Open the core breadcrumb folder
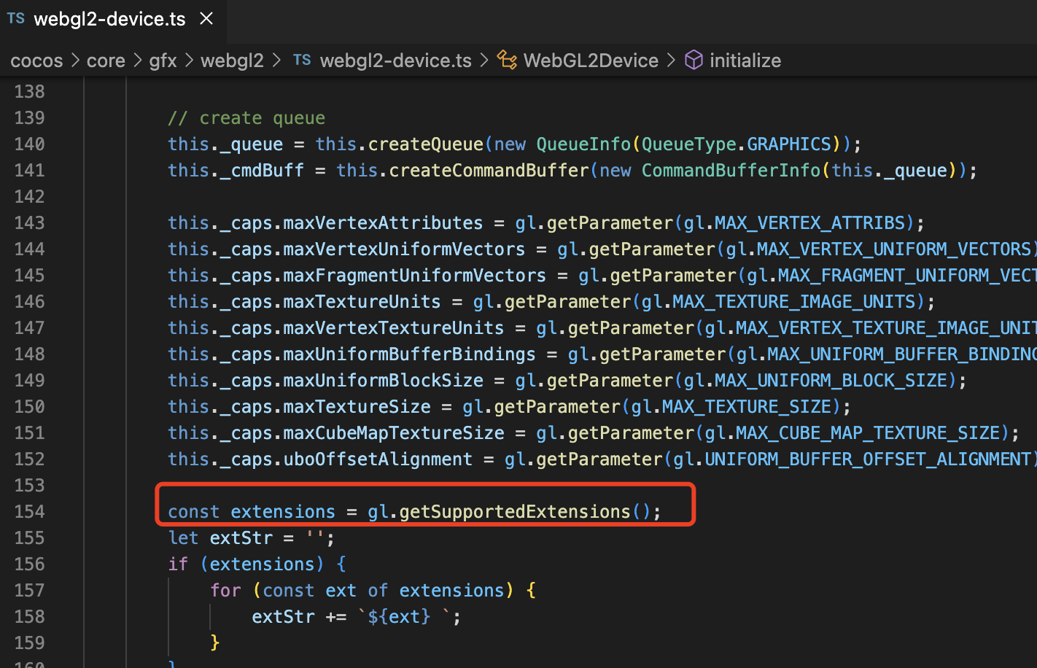 click(106, 61)
